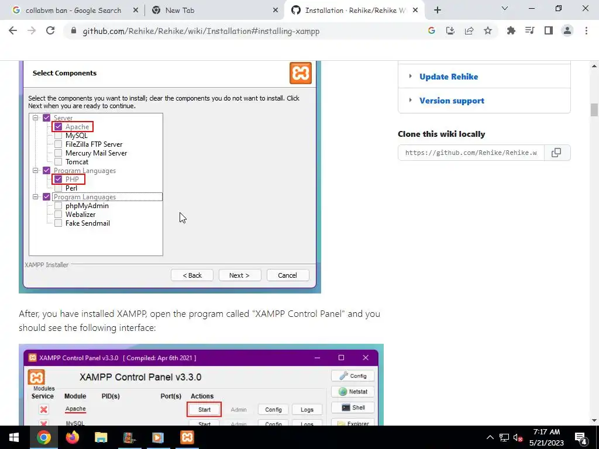Click the phpMyAdmin checkbox in installer image
The image size is (599, 449).
tap(58, 206)
